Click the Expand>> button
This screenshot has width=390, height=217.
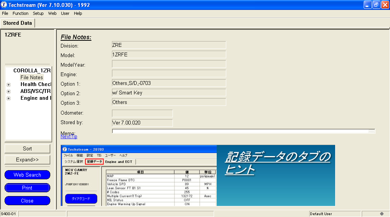click(27, 160)
